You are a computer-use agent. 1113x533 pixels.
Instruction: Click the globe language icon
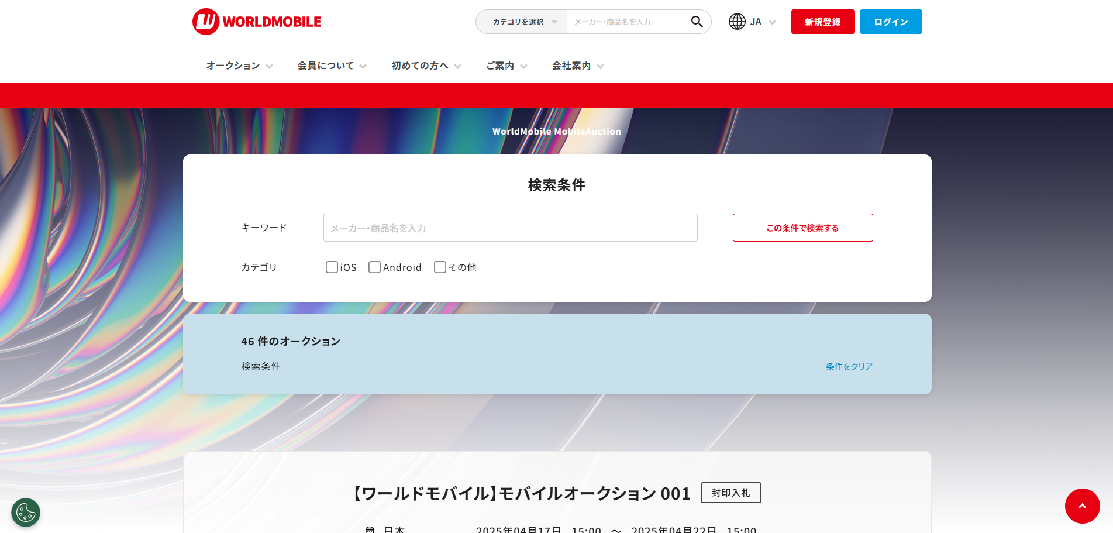coord(736,22)
